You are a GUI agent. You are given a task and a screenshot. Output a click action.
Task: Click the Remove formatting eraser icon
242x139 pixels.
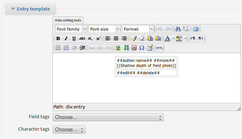coord(142,39)
